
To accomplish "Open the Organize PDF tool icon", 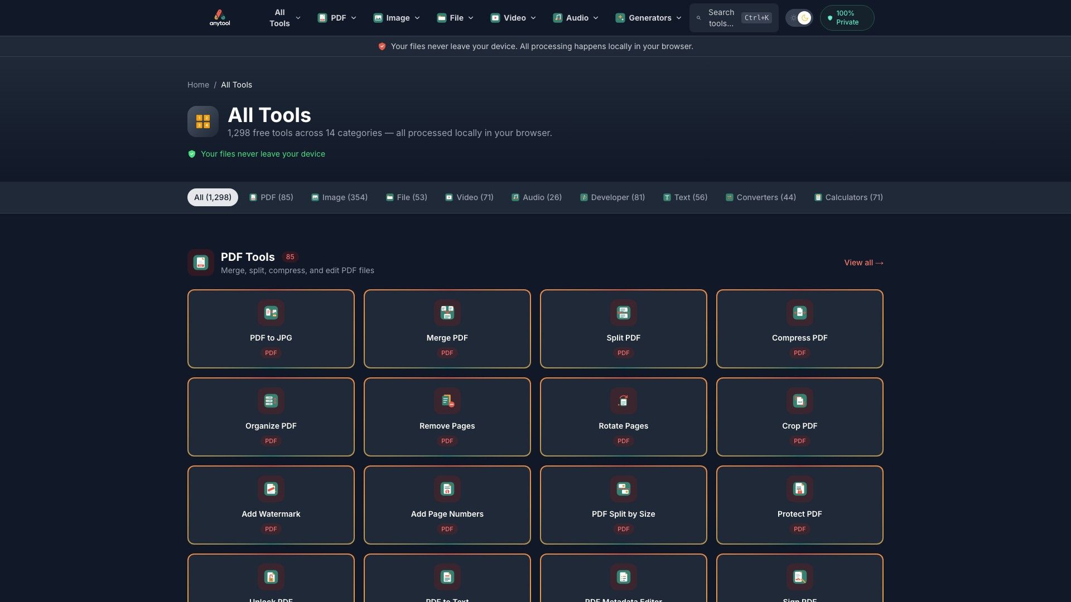I will pos(271,401).
